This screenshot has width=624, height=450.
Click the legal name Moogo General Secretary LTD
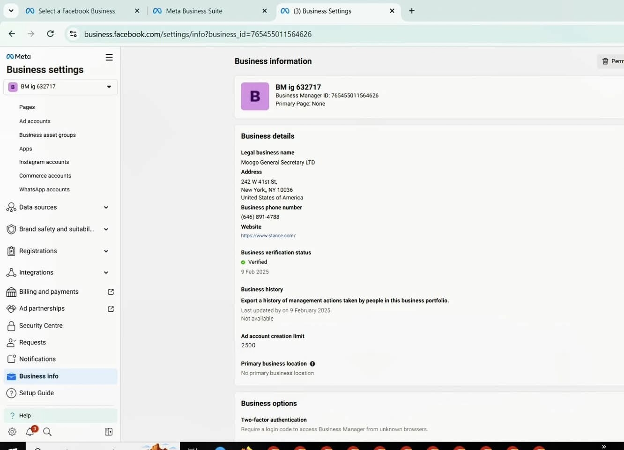(x=278, y=163)
